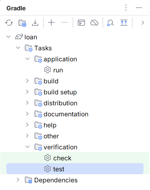Click the distribution folder icon
The width and height of the screenshot is (150, 190).
point(39,103)
